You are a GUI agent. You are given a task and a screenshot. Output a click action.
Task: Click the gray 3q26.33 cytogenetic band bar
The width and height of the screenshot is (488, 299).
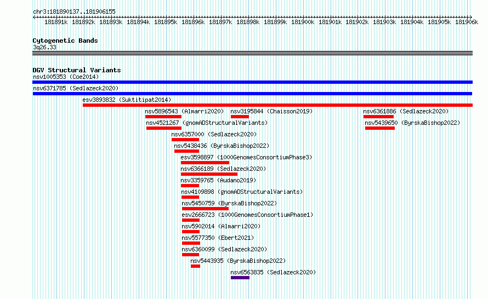(252, 53)
